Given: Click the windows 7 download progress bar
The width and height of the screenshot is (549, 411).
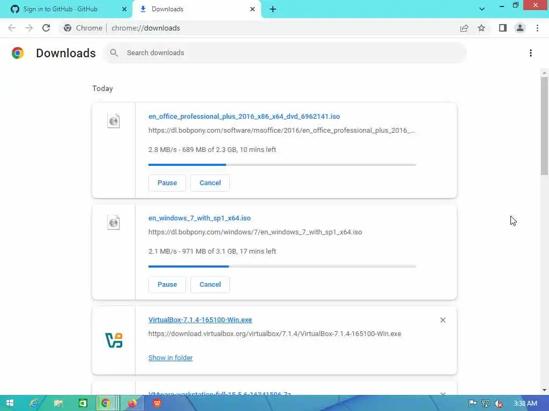Looking at the screenshot, I should coord(282,267).
